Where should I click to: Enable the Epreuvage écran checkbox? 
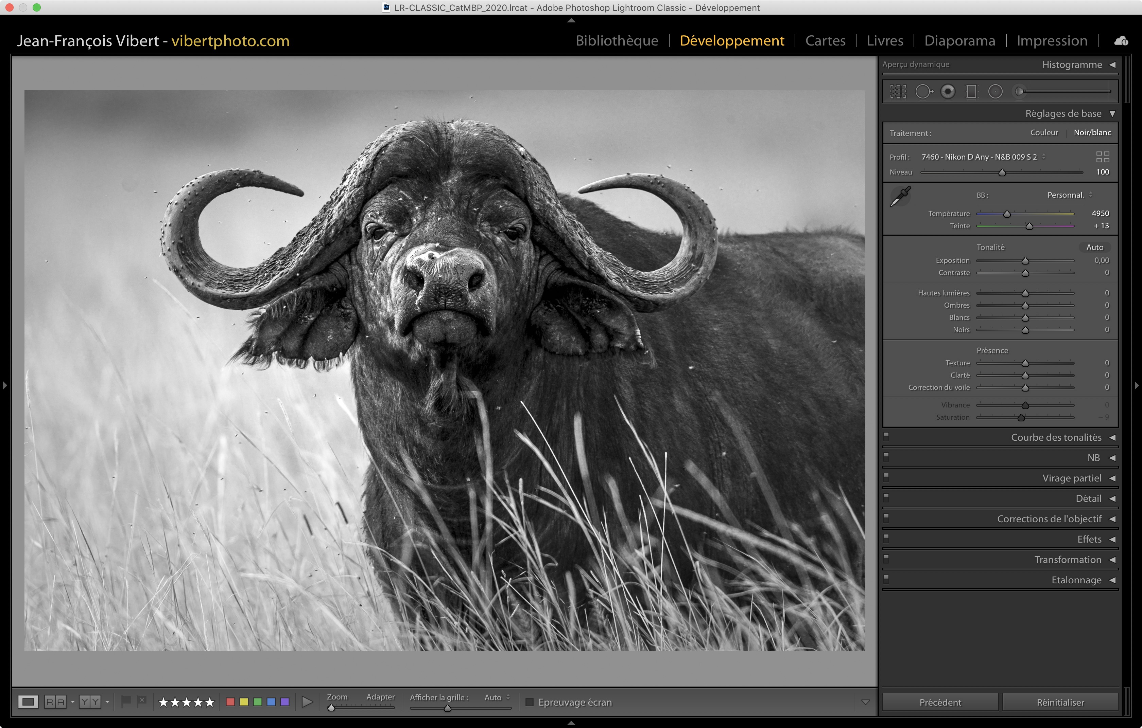530,702
